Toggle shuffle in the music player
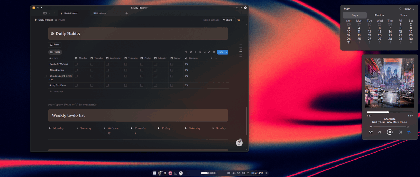The width and height of the screenshot is (420, 177). point(371,132)
